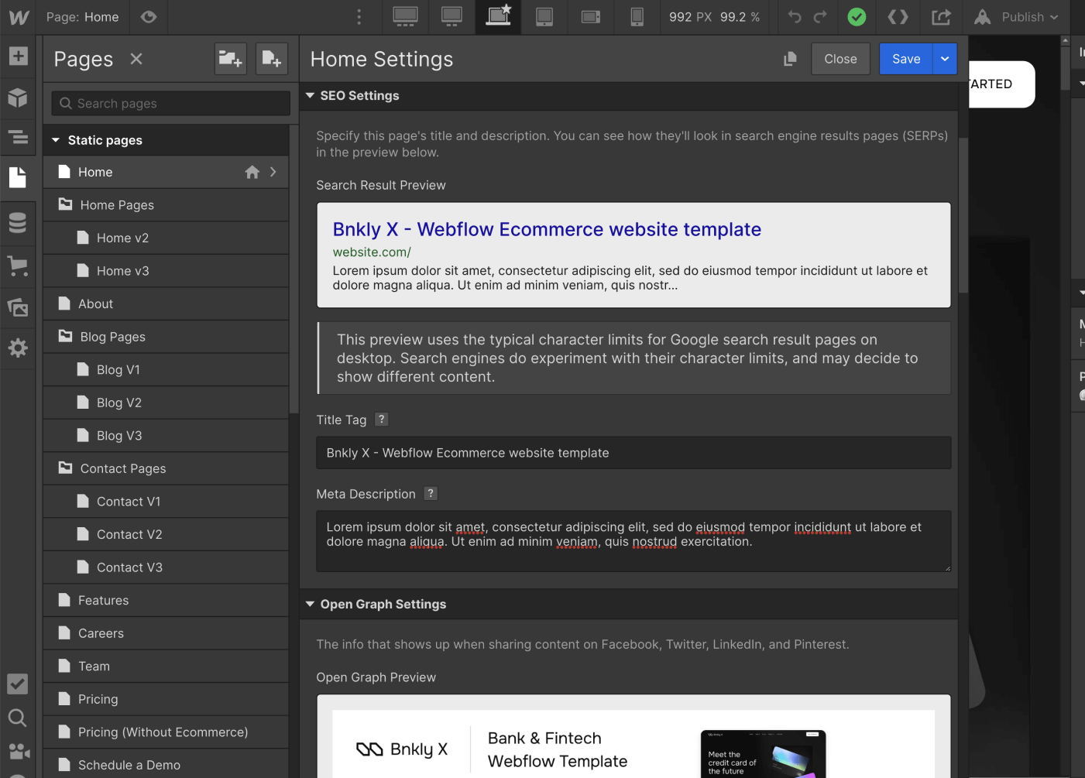Image resolution: width=1085 pixels, height=778 pixels.
Task: Click the Title Tag input field
Action: (x=633, y=453)
